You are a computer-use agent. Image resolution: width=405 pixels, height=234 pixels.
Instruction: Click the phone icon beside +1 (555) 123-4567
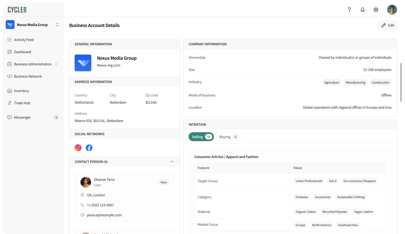[x=82, y=205]
